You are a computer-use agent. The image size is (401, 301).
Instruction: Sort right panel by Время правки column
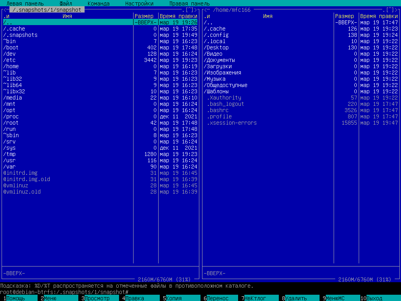[379, 16]
